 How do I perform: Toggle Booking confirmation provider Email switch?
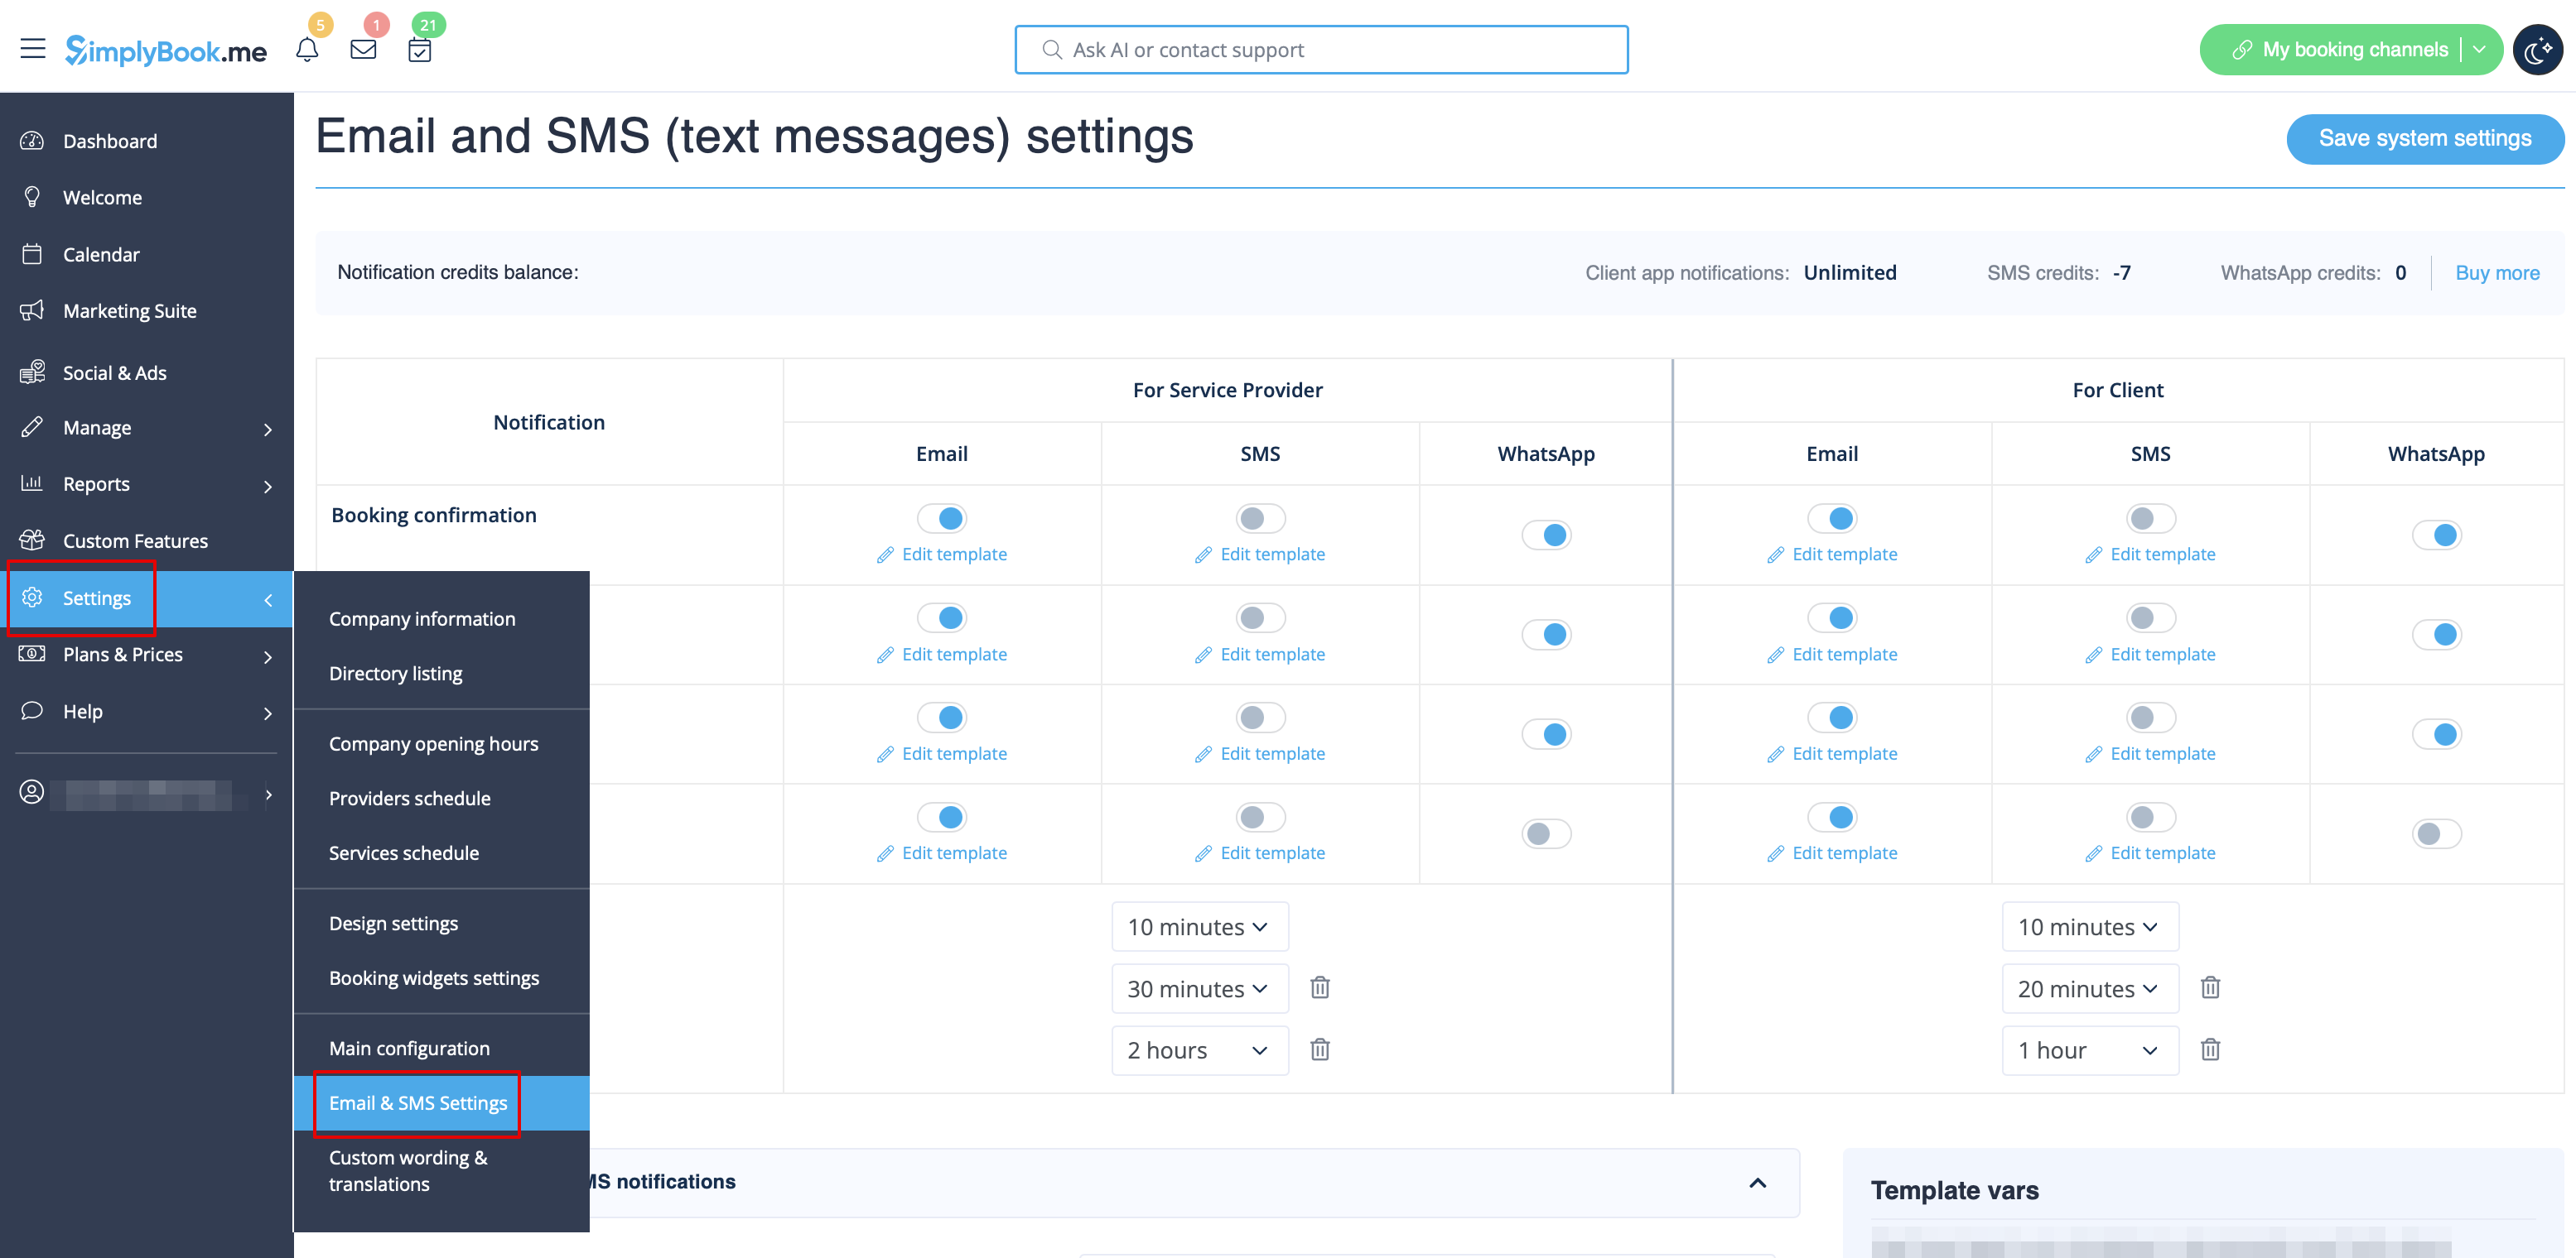pos(942,517)
